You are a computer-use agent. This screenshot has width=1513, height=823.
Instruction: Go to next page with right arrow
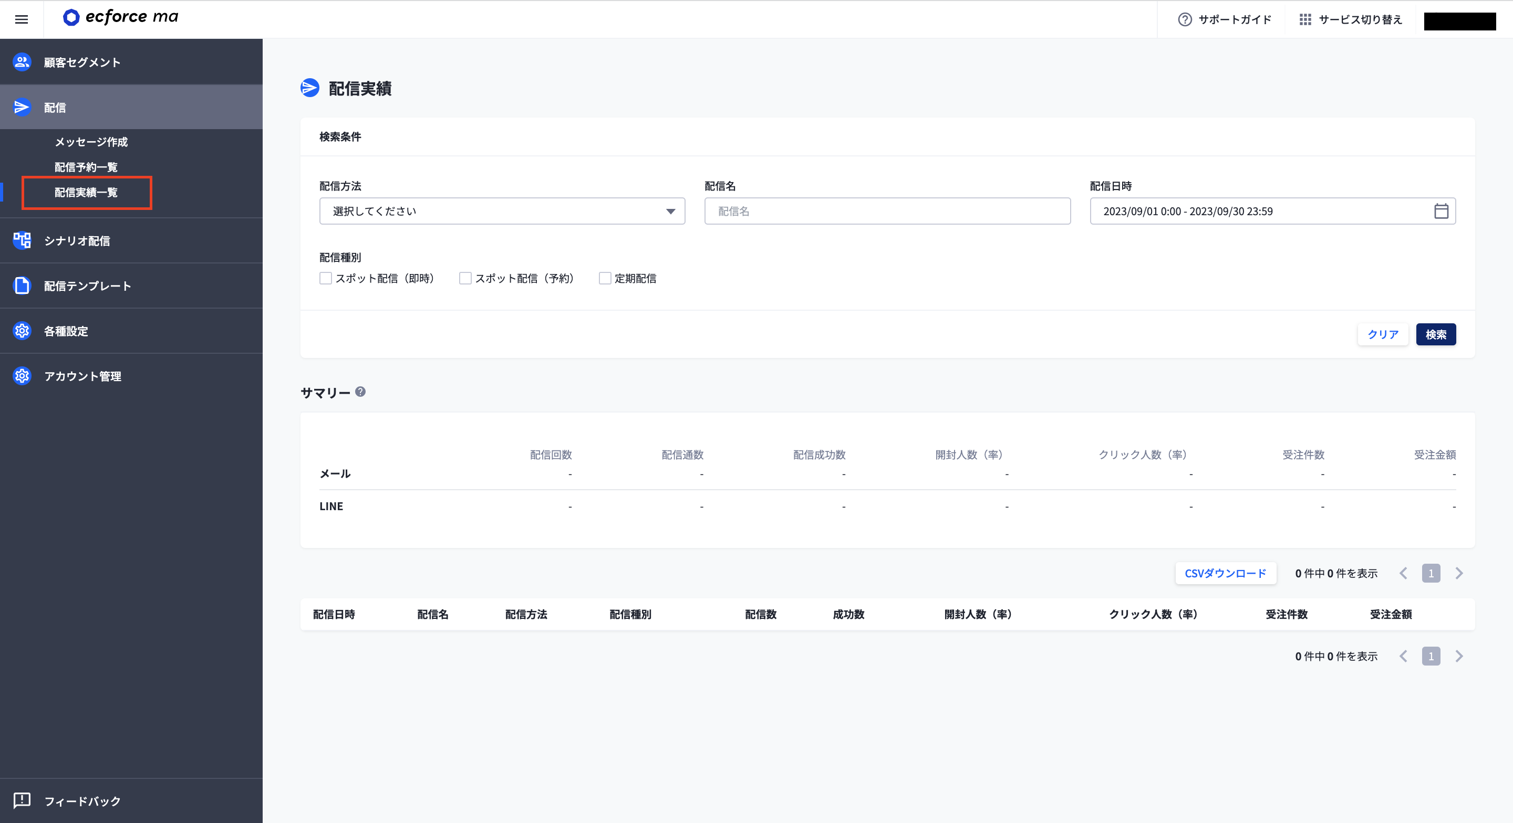pyautogui.click(x=1459, y=574)
